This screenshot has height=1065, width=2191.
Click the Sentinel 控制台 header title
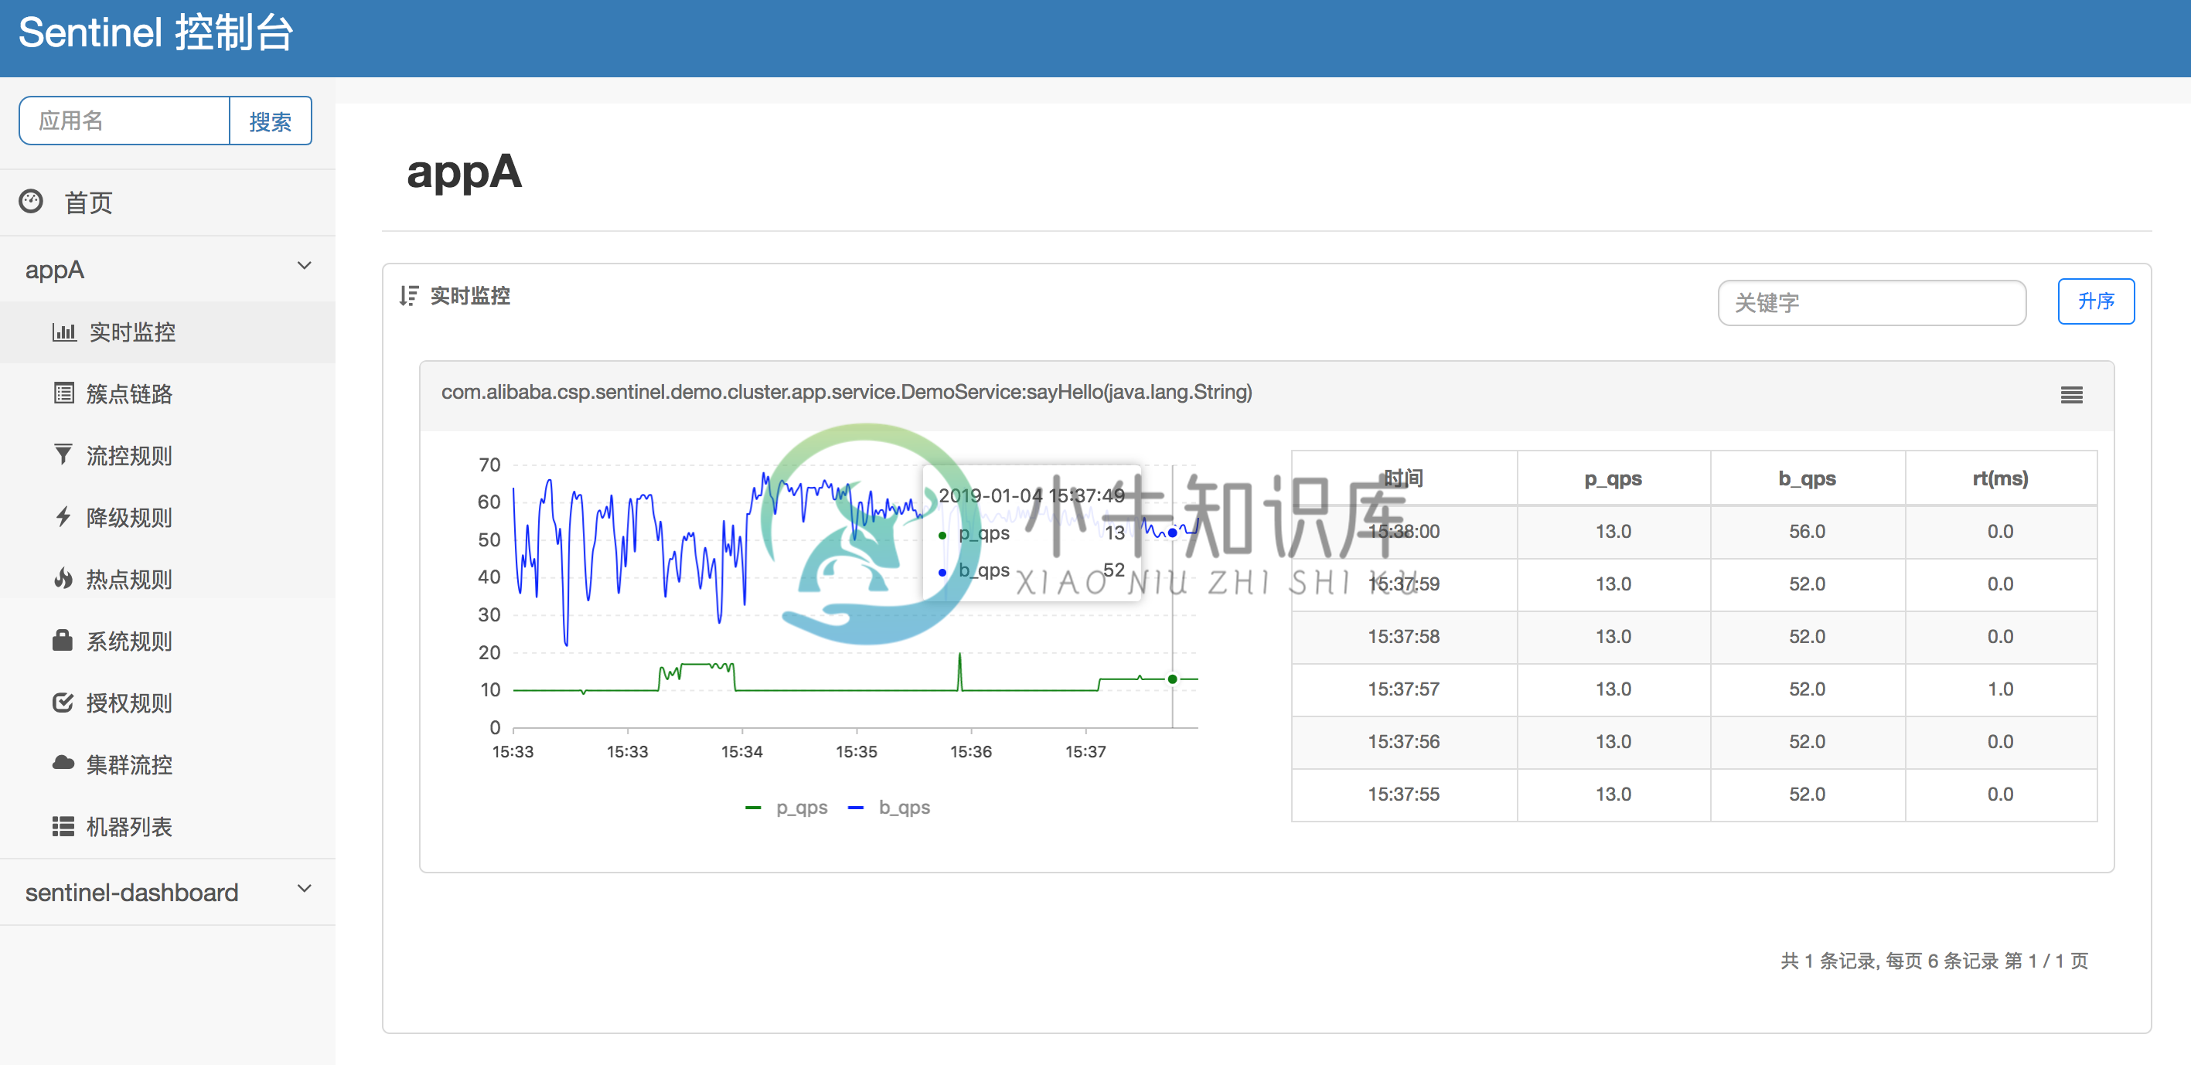tap(155, 33)
